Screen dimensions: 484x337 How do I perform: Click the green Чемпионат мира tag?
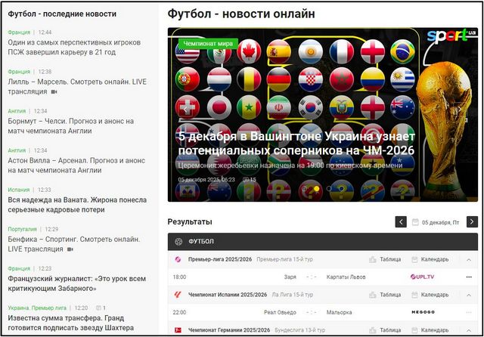(x=208, y=44)
